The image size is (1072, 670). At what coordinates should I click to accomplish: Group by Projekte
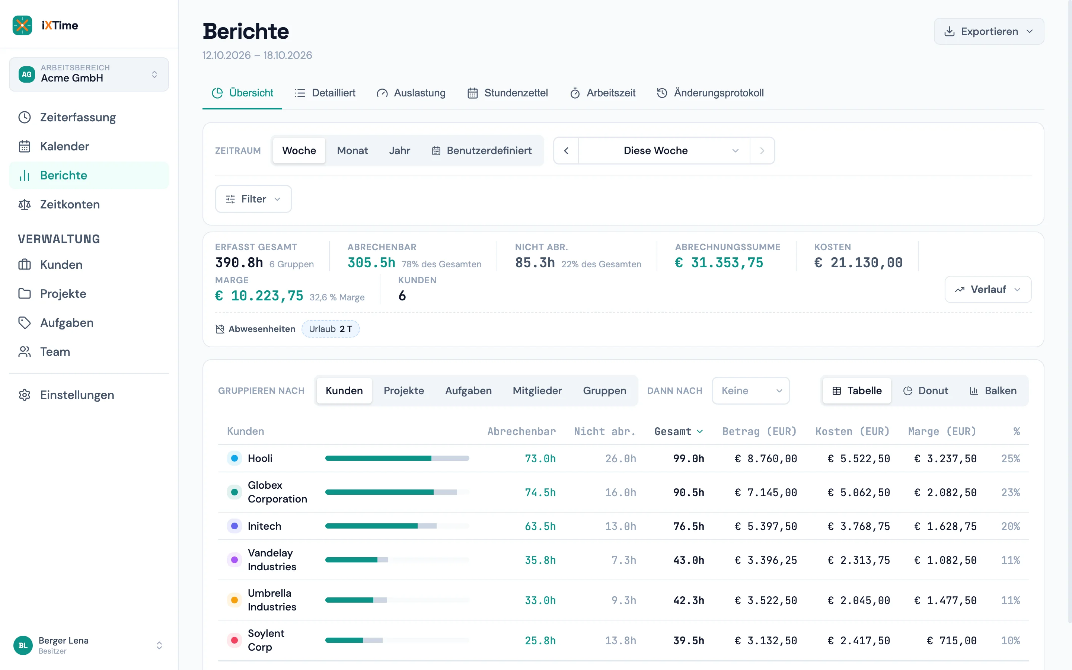coord(403,391)
